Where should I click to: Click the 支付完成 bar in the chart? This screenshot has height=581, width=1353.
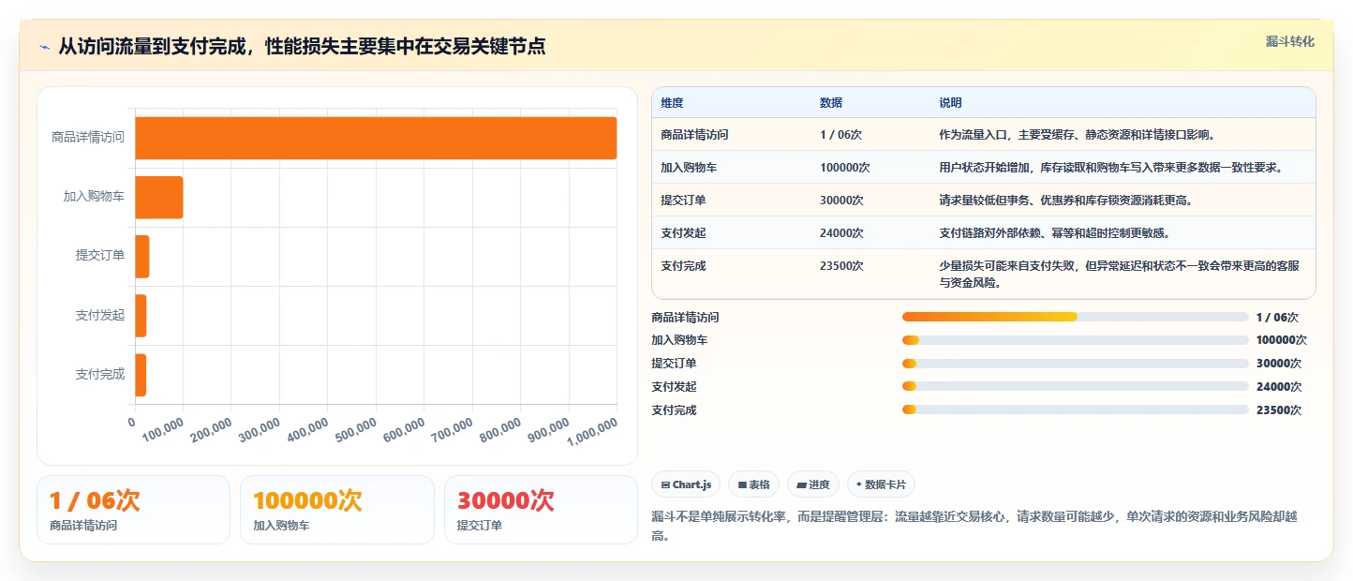point(141,374)
